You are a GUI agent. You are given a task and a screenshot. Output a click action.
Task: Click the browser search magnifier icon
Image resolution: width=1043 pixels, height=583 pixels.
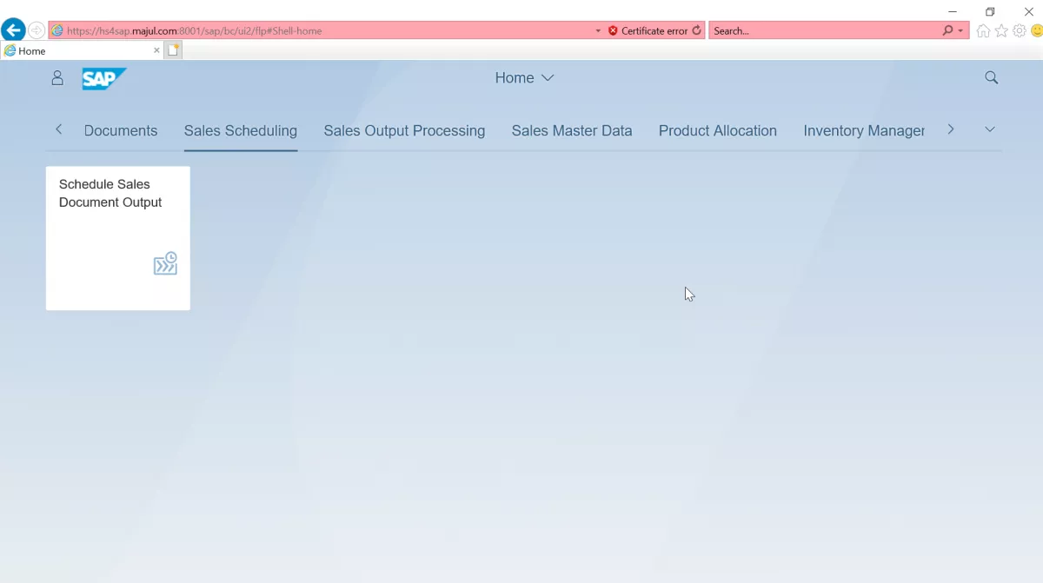coord(947,30)
